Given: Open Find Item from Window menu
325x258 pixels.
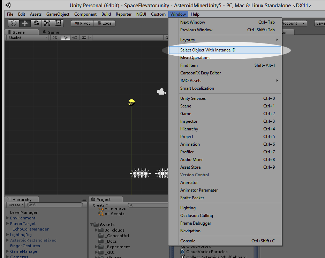Looking at the screenshot, I should pyautogui.click(x=225, y=65).
